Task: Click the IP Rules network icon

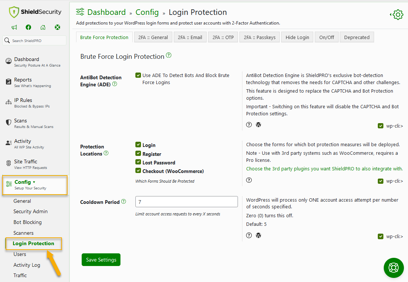Action: coord(9,102)
